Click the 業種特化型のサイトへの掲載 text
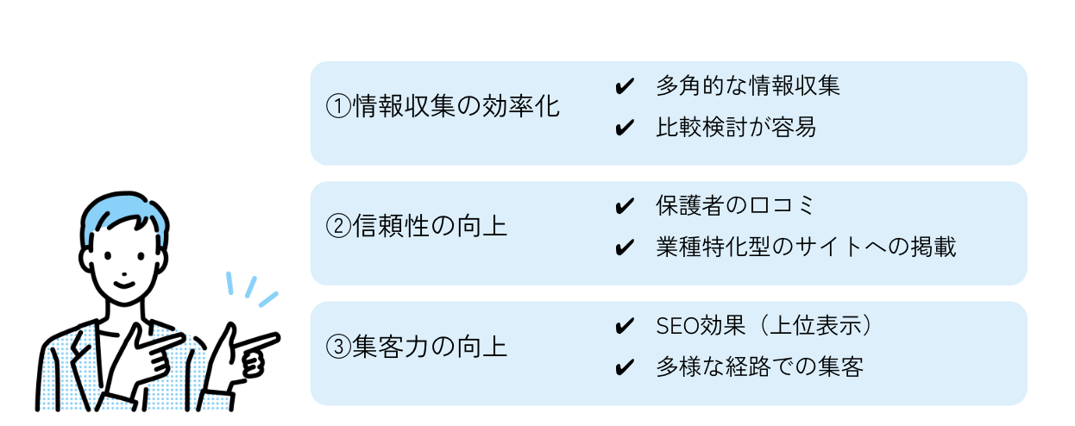This screenshot has width=1075, height=426. click(806, 248)
